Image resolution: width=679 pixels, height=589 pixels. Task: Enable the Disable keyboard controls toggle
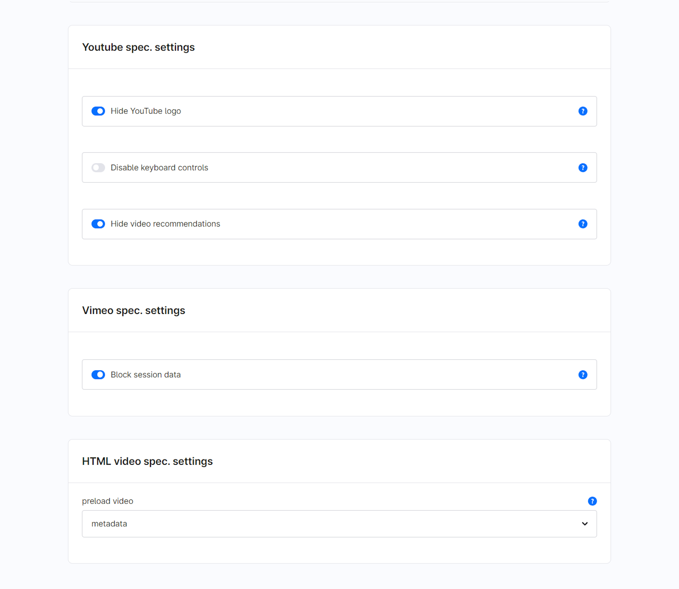tap(98, 168)
